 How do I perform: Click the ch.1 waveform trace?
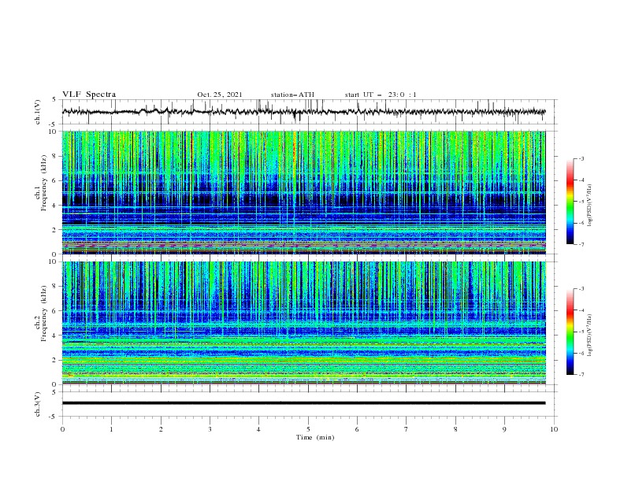pyautogui.click(x=303, y=112)
